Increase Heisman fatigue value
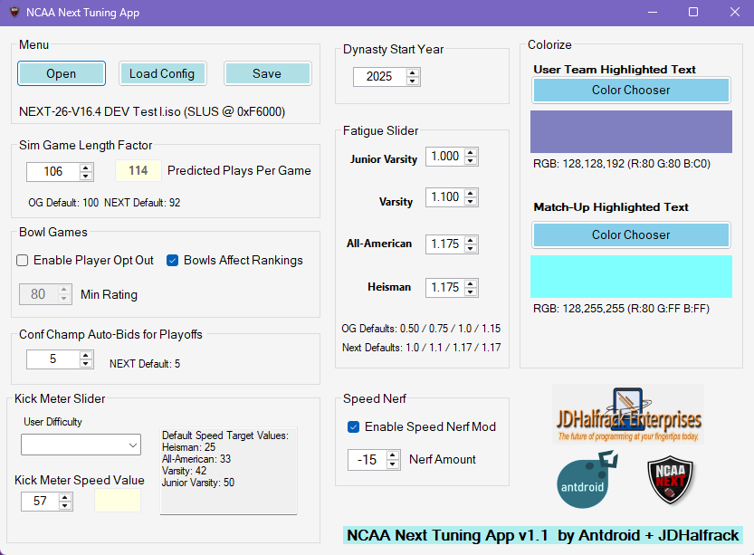Viewport: 754px width, 555px height. pyautogui.click(x=471, y=283)
